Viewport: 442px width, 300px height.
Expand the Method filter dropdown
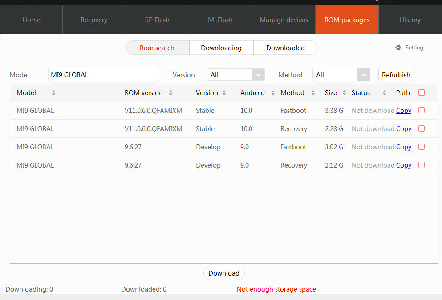pos(364,75)
